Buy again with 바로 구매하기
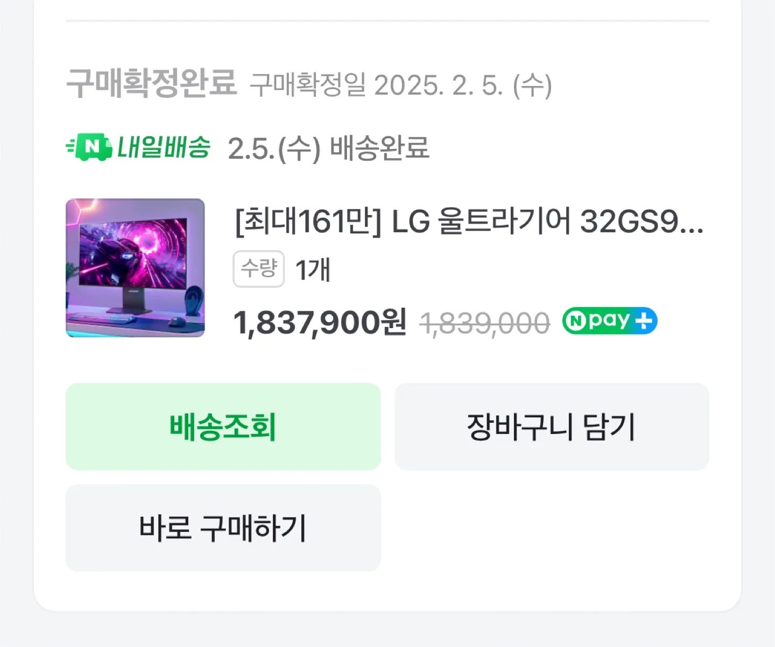Image resolution: width=775 pixels, height=647 pixels. pos(223,528)
